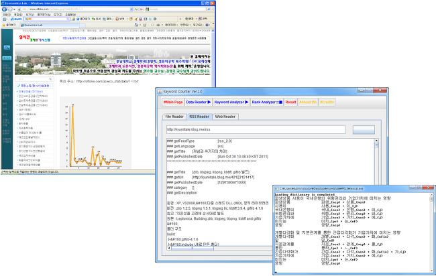Click the search magnifier button in IE
436x276 pixels.
209,9
